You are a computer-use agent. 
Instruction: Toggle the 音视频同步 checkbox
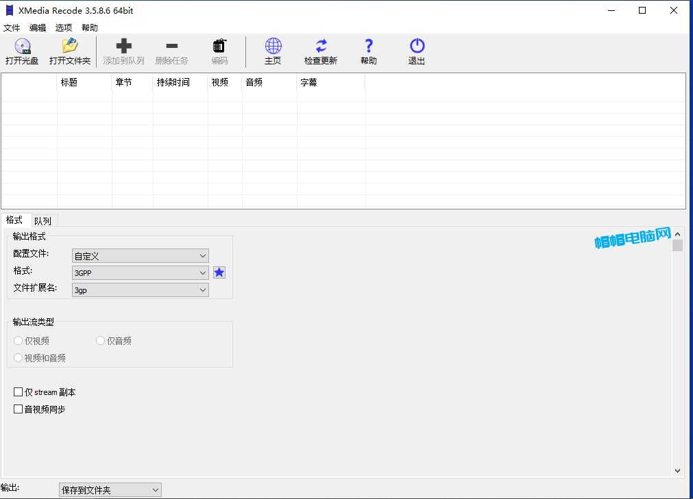(x=19, y=409)
